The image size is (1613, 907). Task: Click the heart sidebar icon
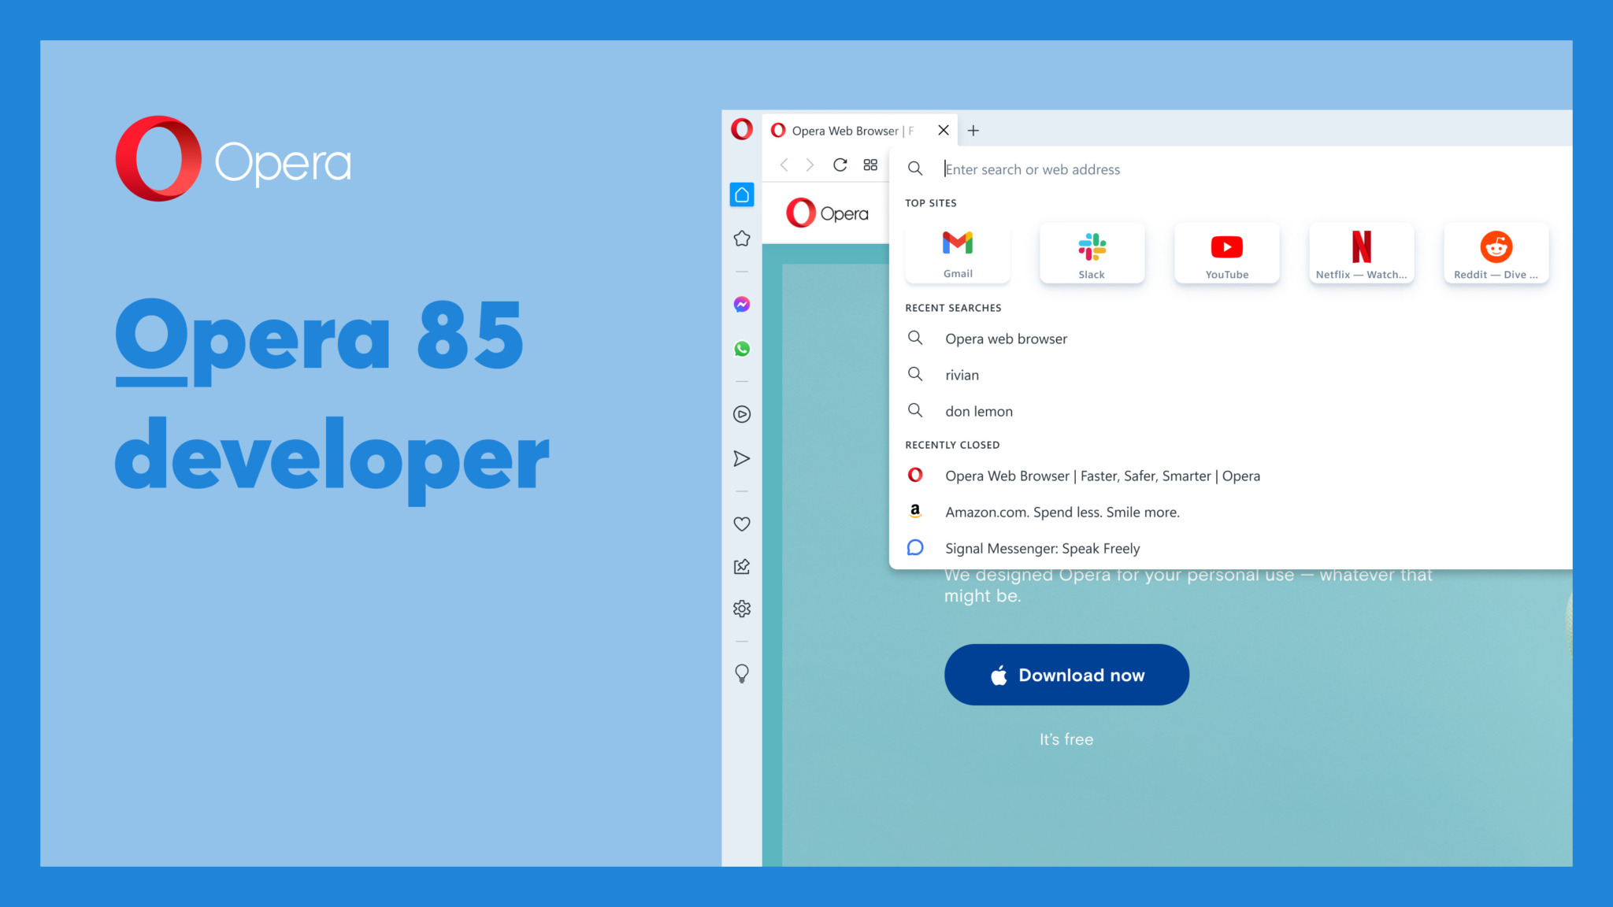pyautogui.click(x=741, y=524)
